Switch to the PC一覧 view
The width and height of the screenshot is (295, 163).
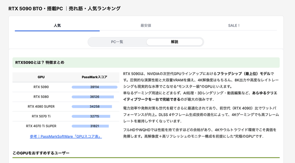point(117,42)
